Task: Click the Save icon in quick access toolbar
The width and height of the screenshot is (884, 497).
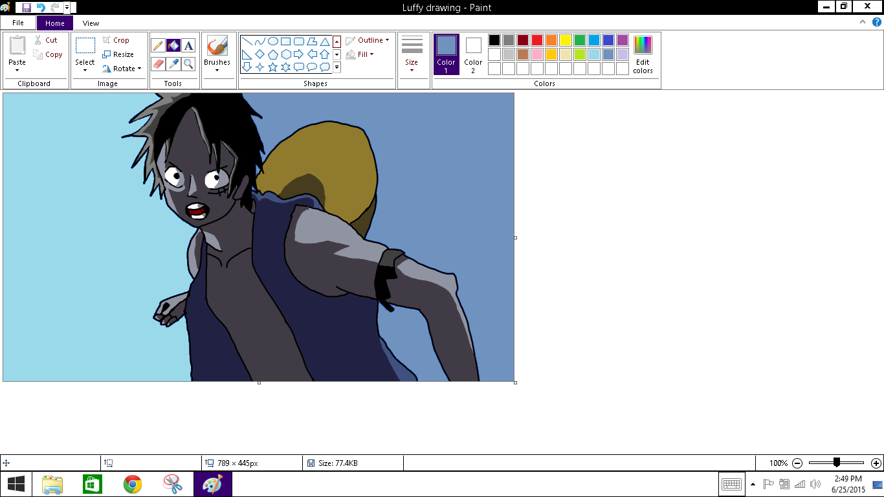Action: point(27,7)
